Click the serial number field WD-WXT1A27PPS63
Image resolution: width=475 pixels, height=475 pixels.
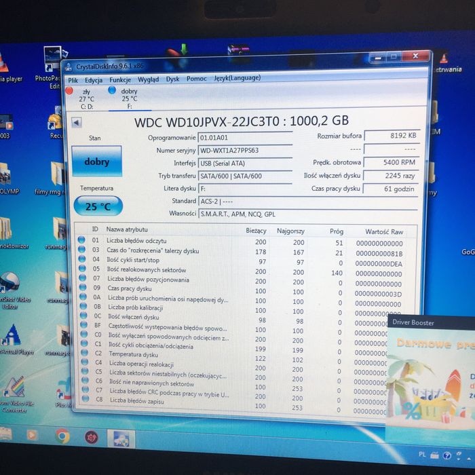pos(245,150)
